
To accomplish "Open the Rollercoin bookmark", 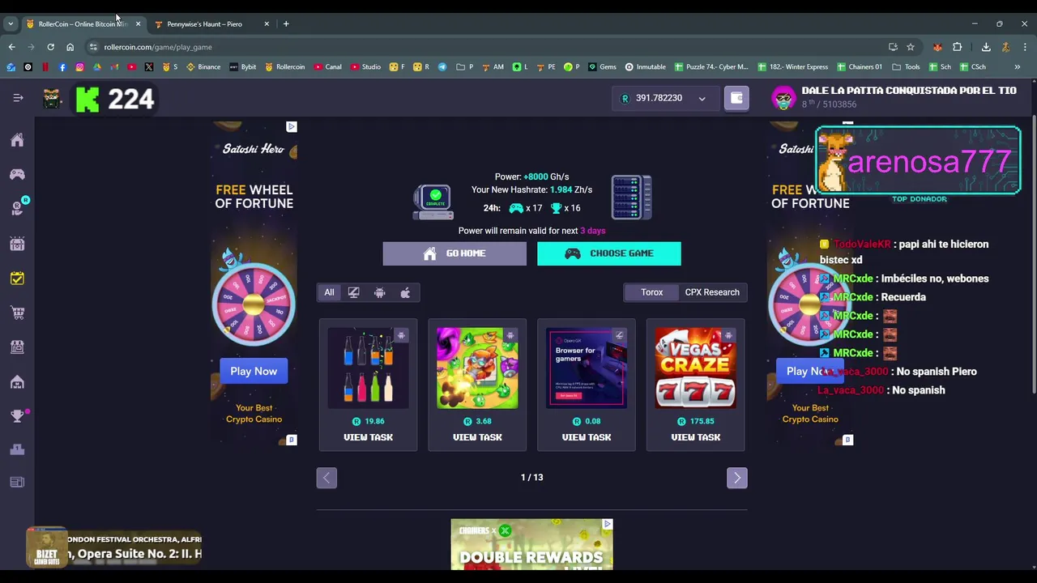I will [x=285, y=66].
